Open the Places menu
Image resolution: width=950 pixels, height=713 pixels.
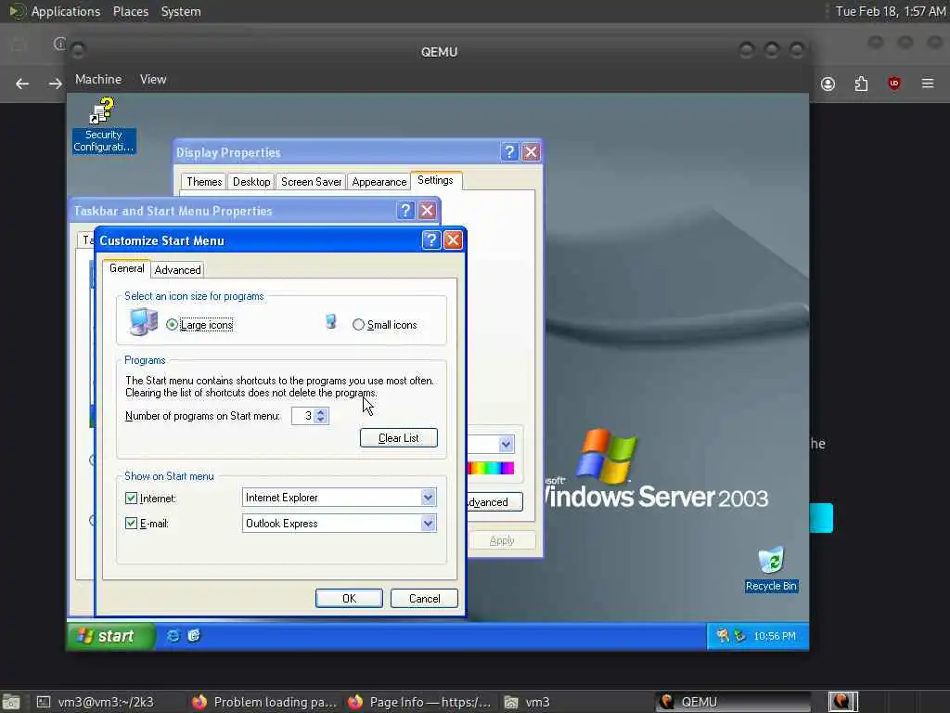click(x=131, y=11)
